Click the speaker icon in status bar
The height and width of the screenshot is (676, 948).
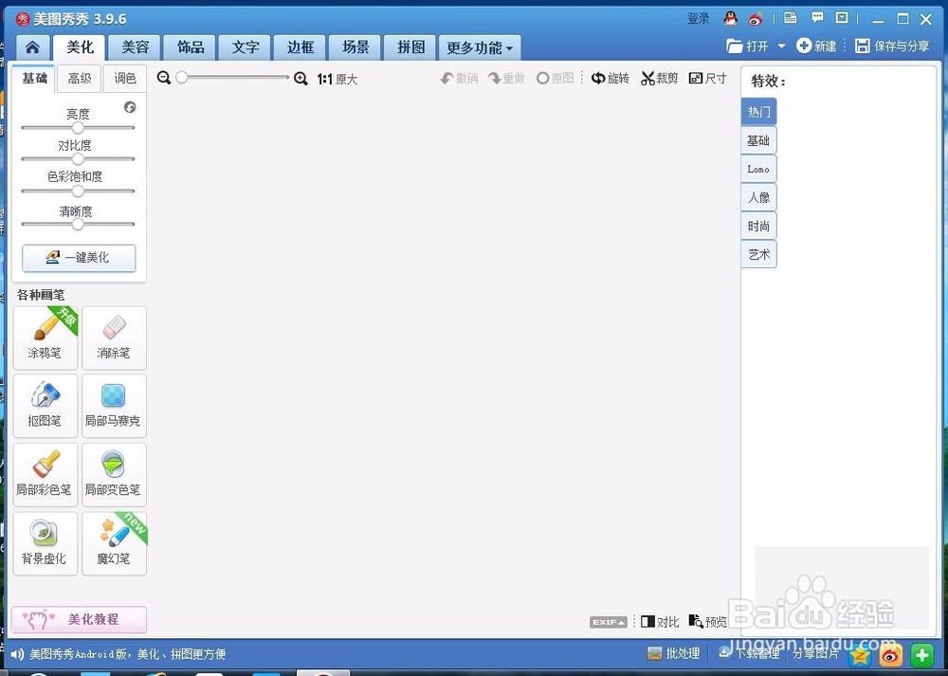pos(17,654)
